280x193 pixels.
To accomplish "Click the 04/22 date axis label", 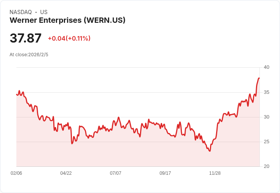I will pyautogui.click(x=66, y=173).
